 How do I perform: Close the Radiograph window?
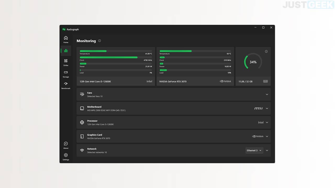[x=271, y=27]
